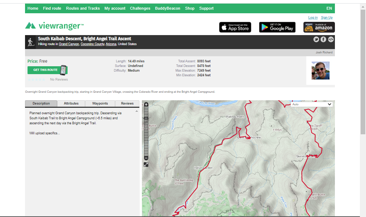
Task: Click the ViewRanger logo
Action: pos(54,26)
